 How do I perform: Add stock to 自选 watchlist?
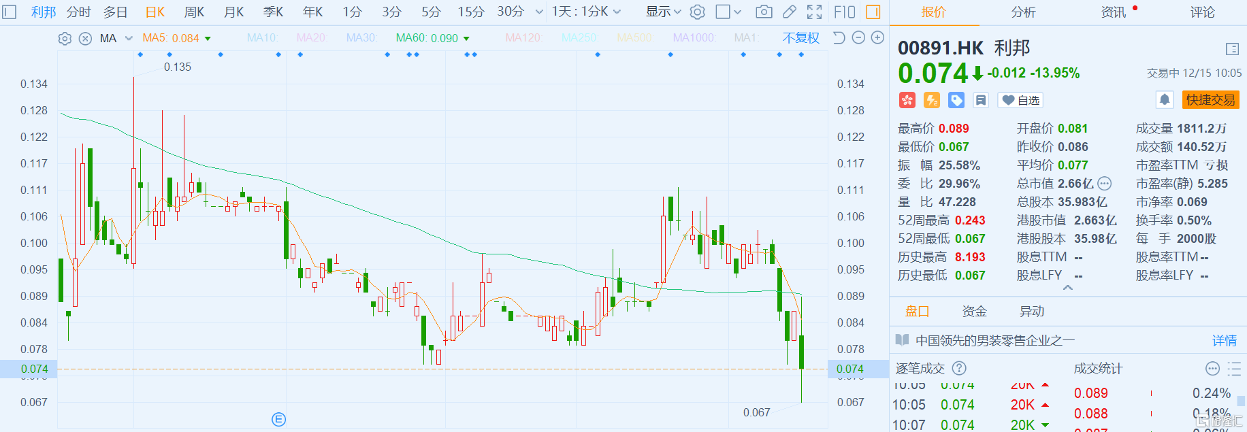coord(1020,100)
